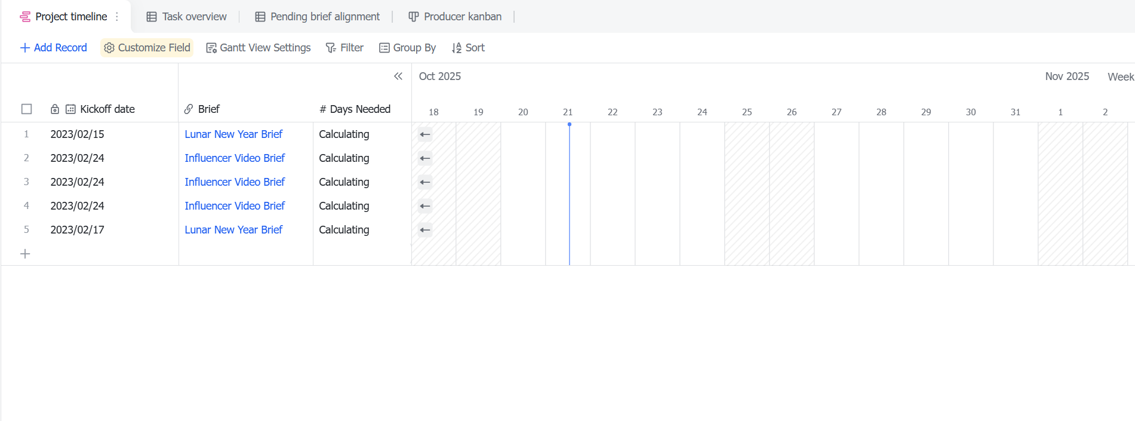Select the Project timeline tab
This screenshot has width=1135, height=421.
tap(64, 17)
